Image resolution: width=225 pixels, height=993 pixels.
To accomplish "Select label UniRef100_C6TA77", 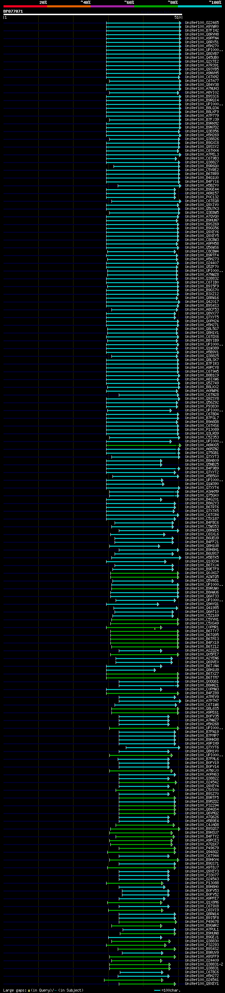I will (x=202, y=81).
